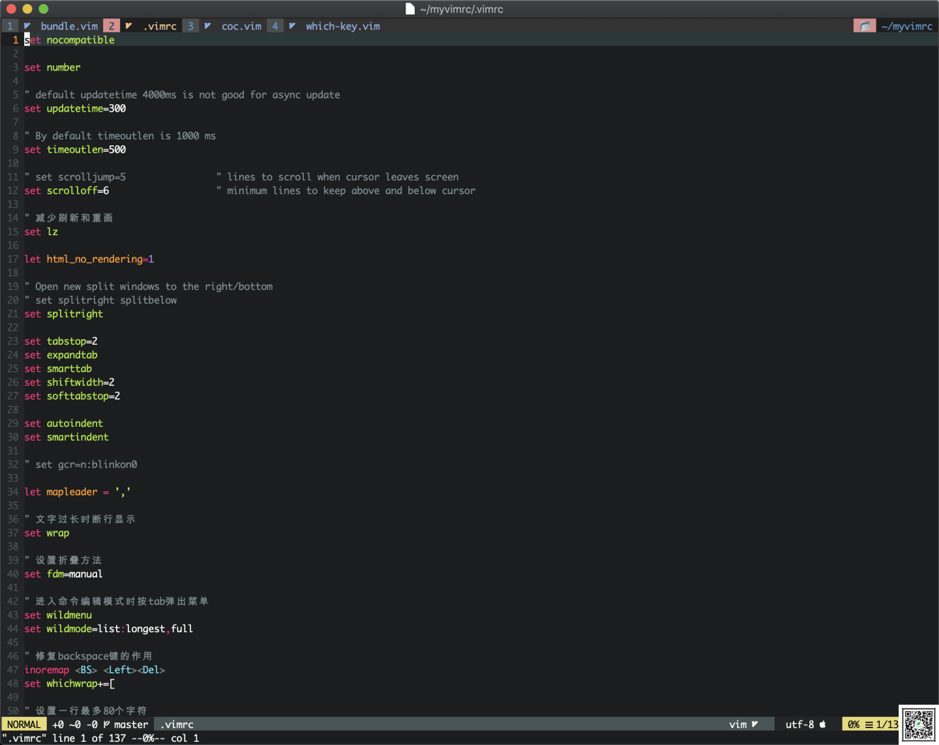Click line number 17 in the gutter

[13, 259]
